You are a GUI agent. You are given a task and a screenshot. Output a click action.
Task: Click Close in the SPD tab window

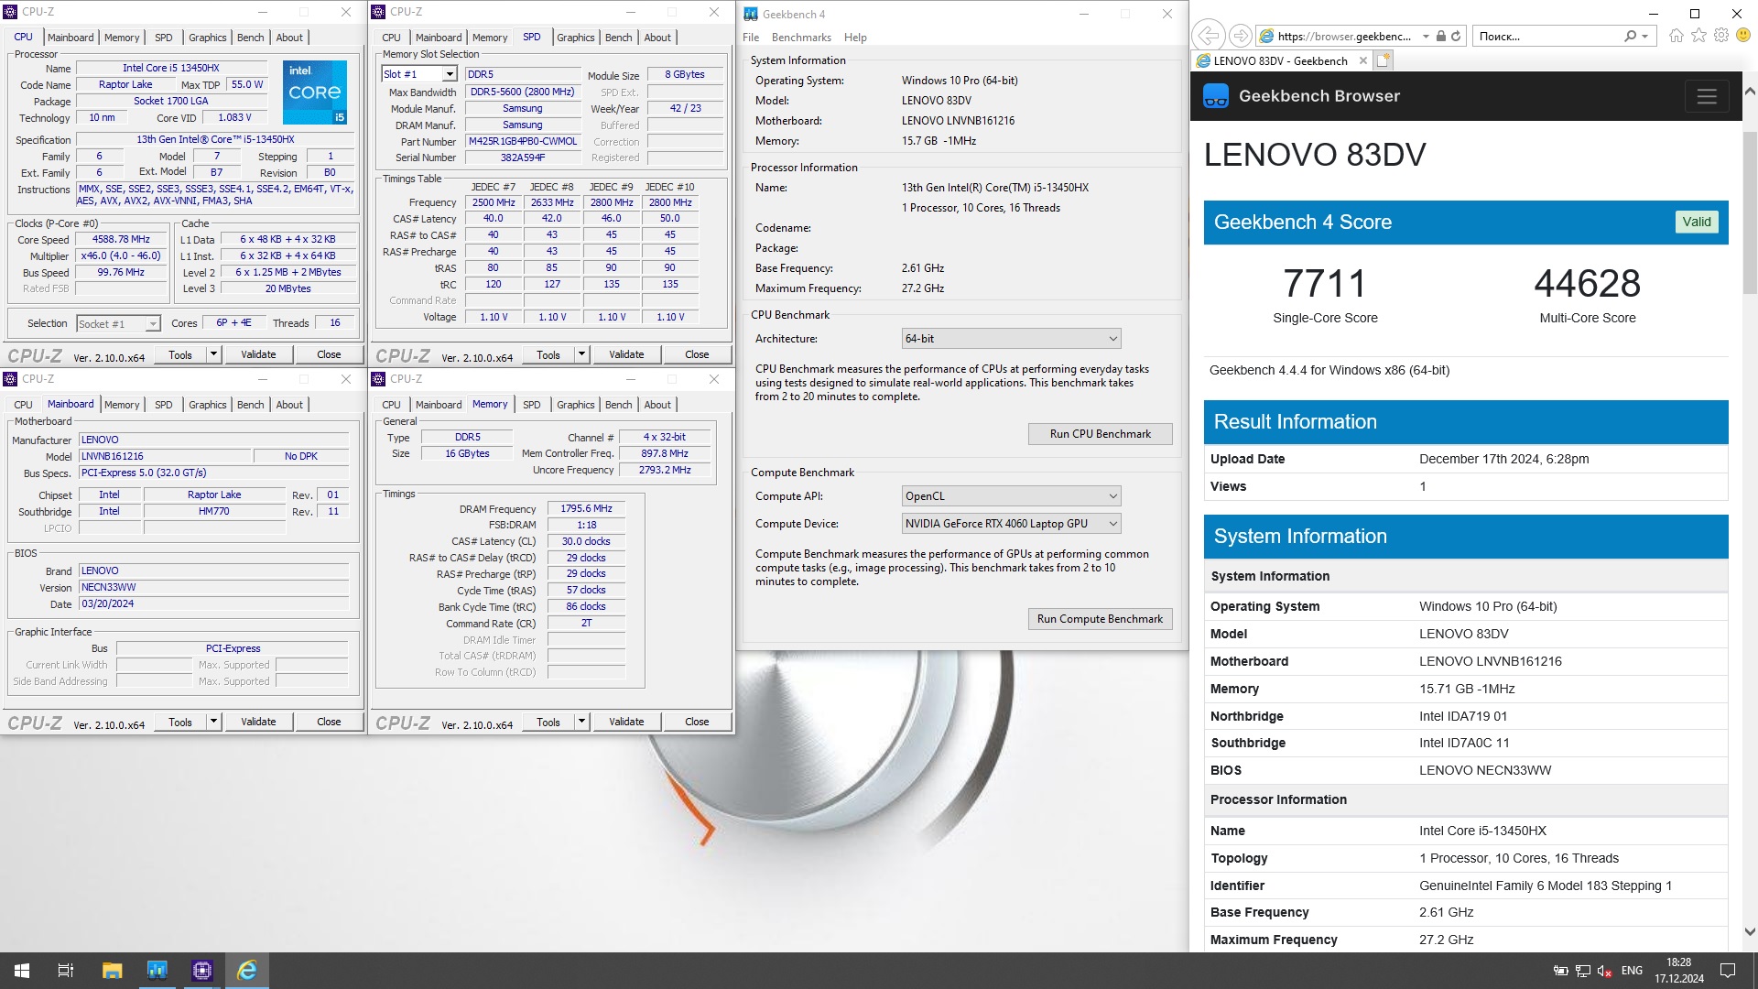[697, 354]
